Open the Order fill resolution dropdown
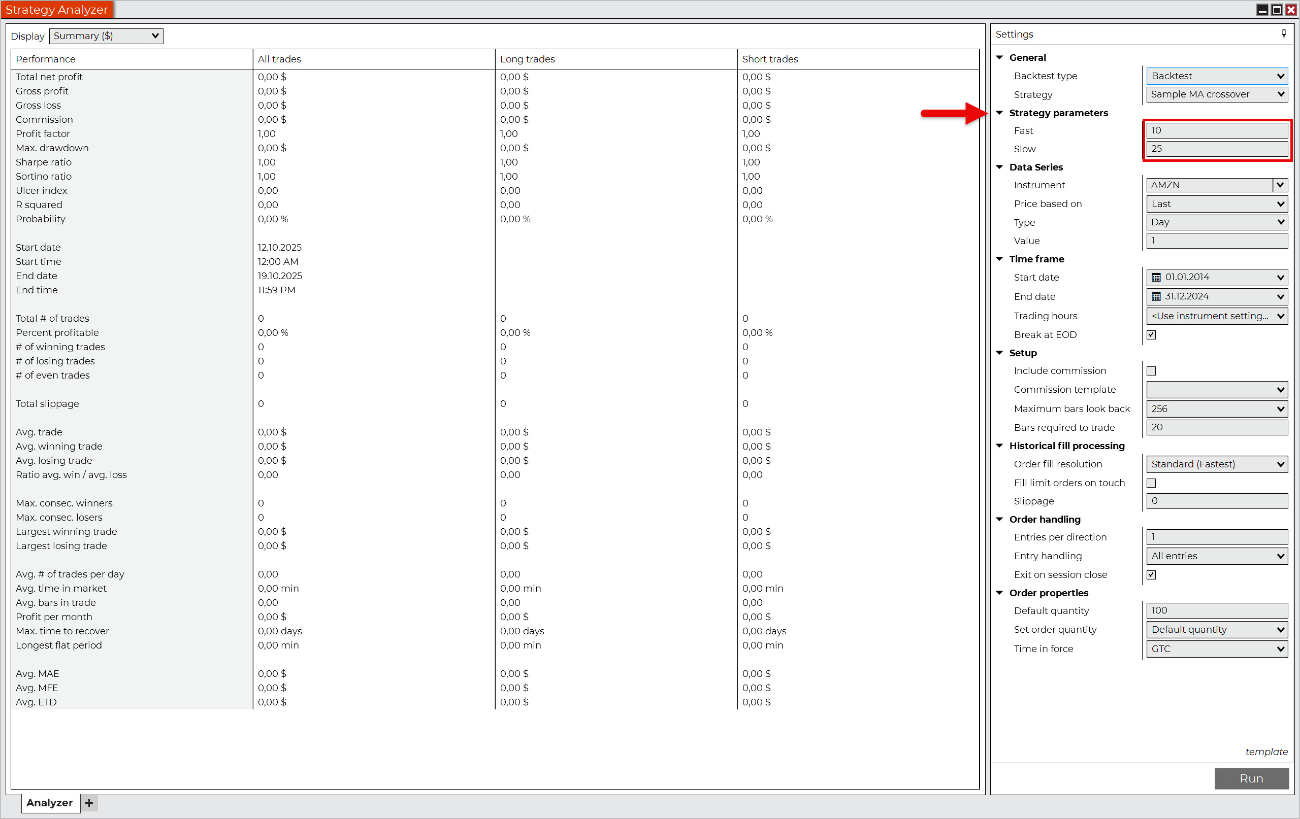The height and width of the screenshot is (819, 1300). [1216, 464]
